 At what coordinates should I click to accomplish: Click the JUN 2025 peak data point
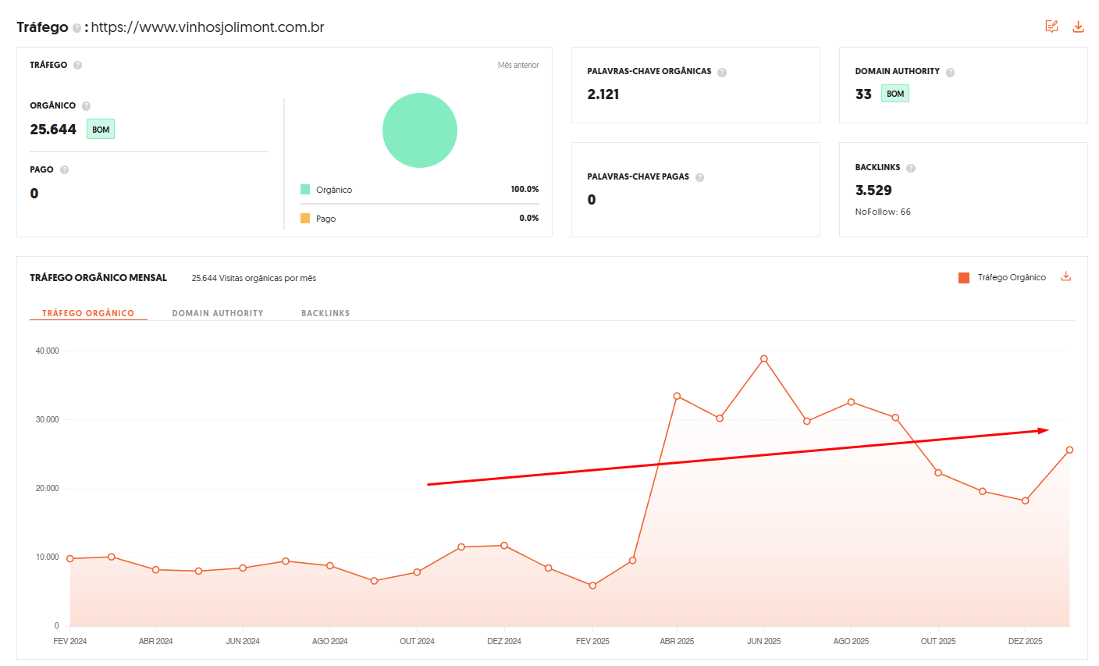click(764, 359)
